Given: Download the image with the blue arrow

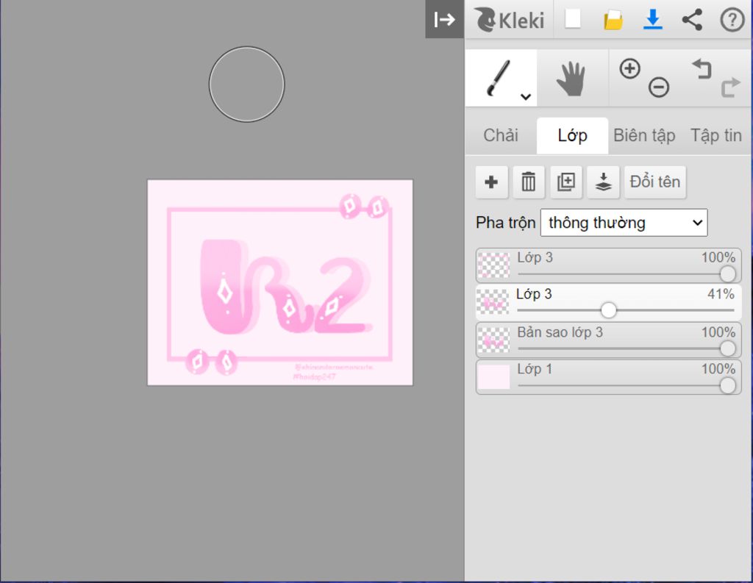Looking at the screenshot, I should (x=653, y=19).
